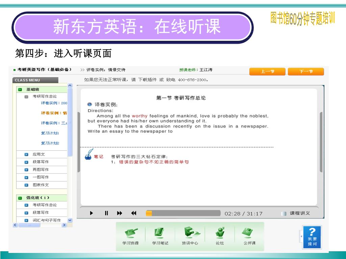
Task: Go to next section 下一节
Action: 306,71
